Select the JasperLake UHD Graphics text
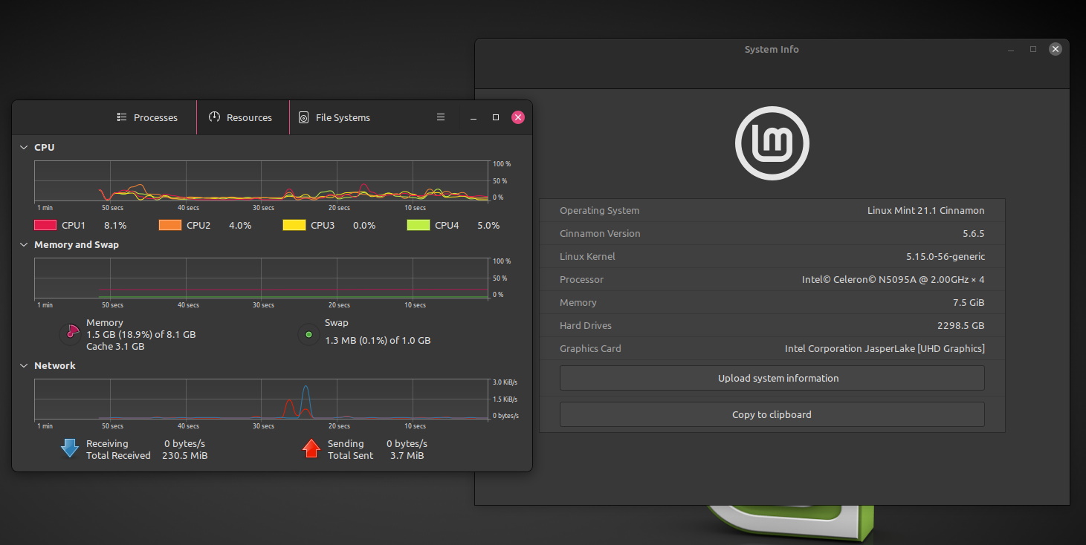 (885, 348)
